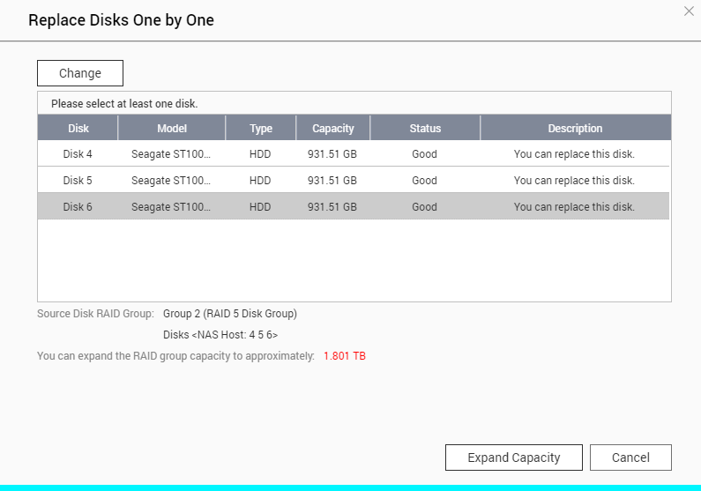The image size is (701, 491).
Task: Click the 'You can expand the RAID group' label
Action: 175,356
